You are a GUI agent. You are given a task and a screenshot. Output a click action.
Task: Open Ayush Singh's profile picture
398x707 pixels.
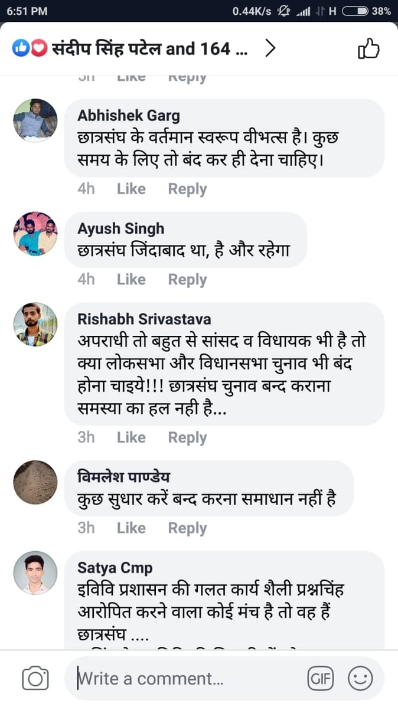point(35,233)
